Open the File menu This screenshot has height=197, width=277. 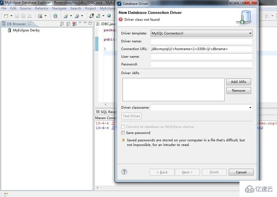click(4, 8)
